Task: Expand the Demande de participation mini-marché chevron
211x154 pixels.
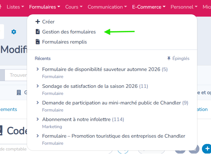Action: pyautogui.click(x=38, y=103)
